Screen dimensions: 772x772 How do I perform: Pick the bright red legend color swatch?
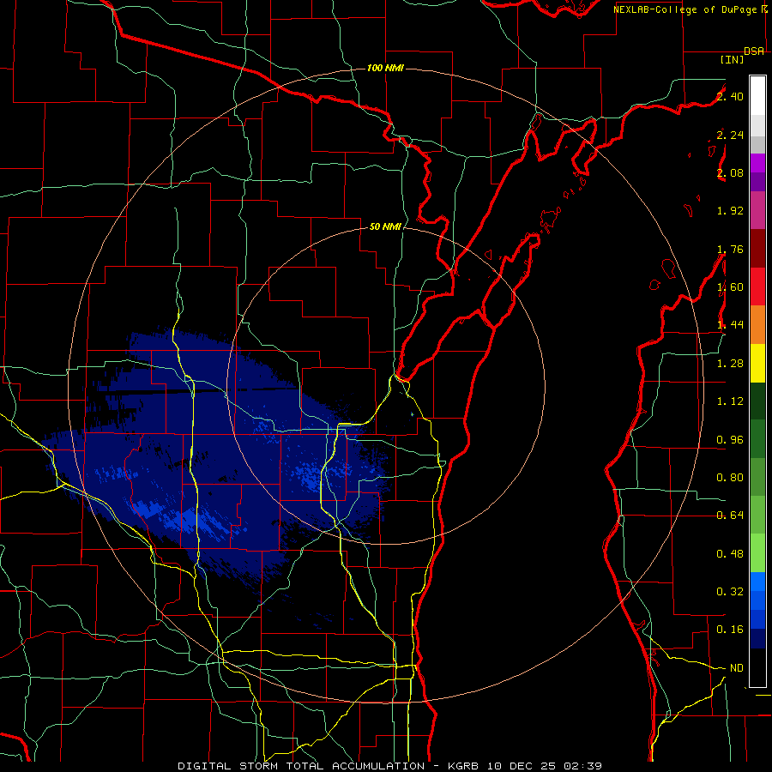click(757, 287)
